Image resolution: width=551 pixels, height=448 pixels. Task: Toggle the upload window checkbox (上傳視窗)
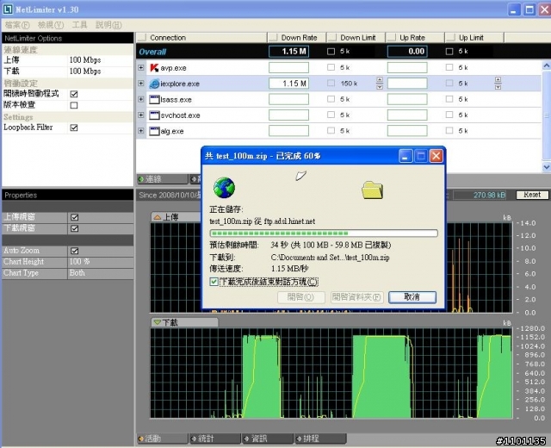(75, 217)
